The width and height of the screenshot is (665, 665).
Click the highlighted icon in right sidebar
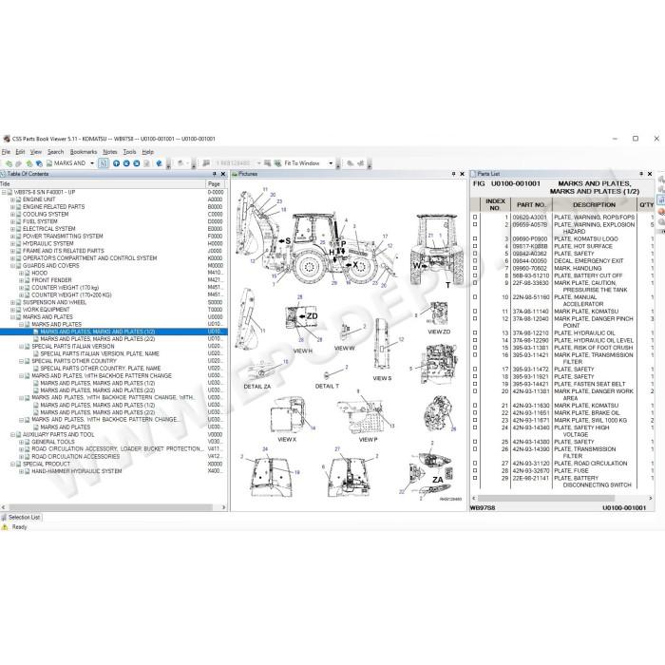coord(661,199)
